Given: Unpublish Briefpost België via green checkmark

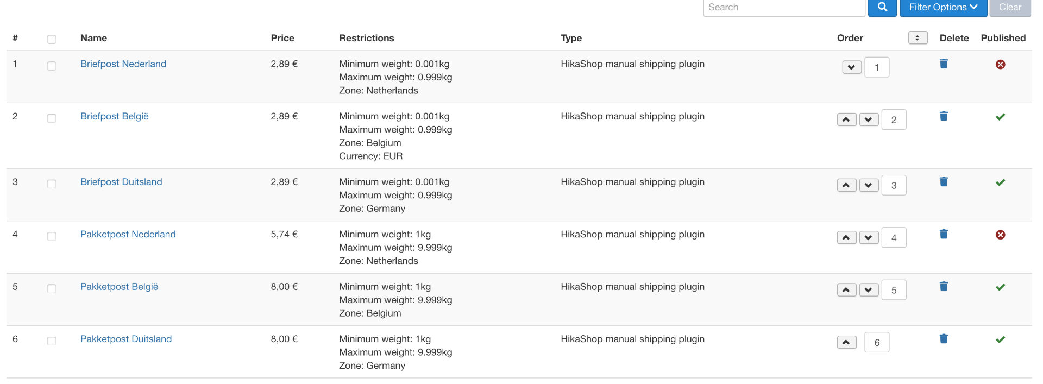Looking at the screenshot, I should 1000,117.
